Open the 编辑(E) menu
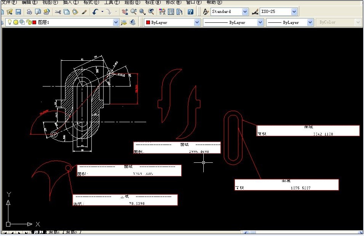Viewport: 364px width, 236px height. click(x=29, y=2)
